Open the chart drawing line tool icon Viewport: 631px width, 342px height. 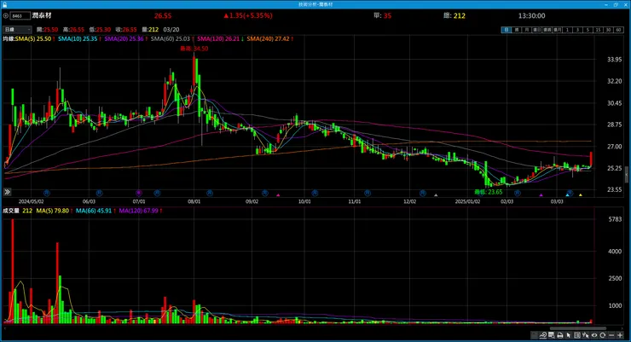point(543,335)
